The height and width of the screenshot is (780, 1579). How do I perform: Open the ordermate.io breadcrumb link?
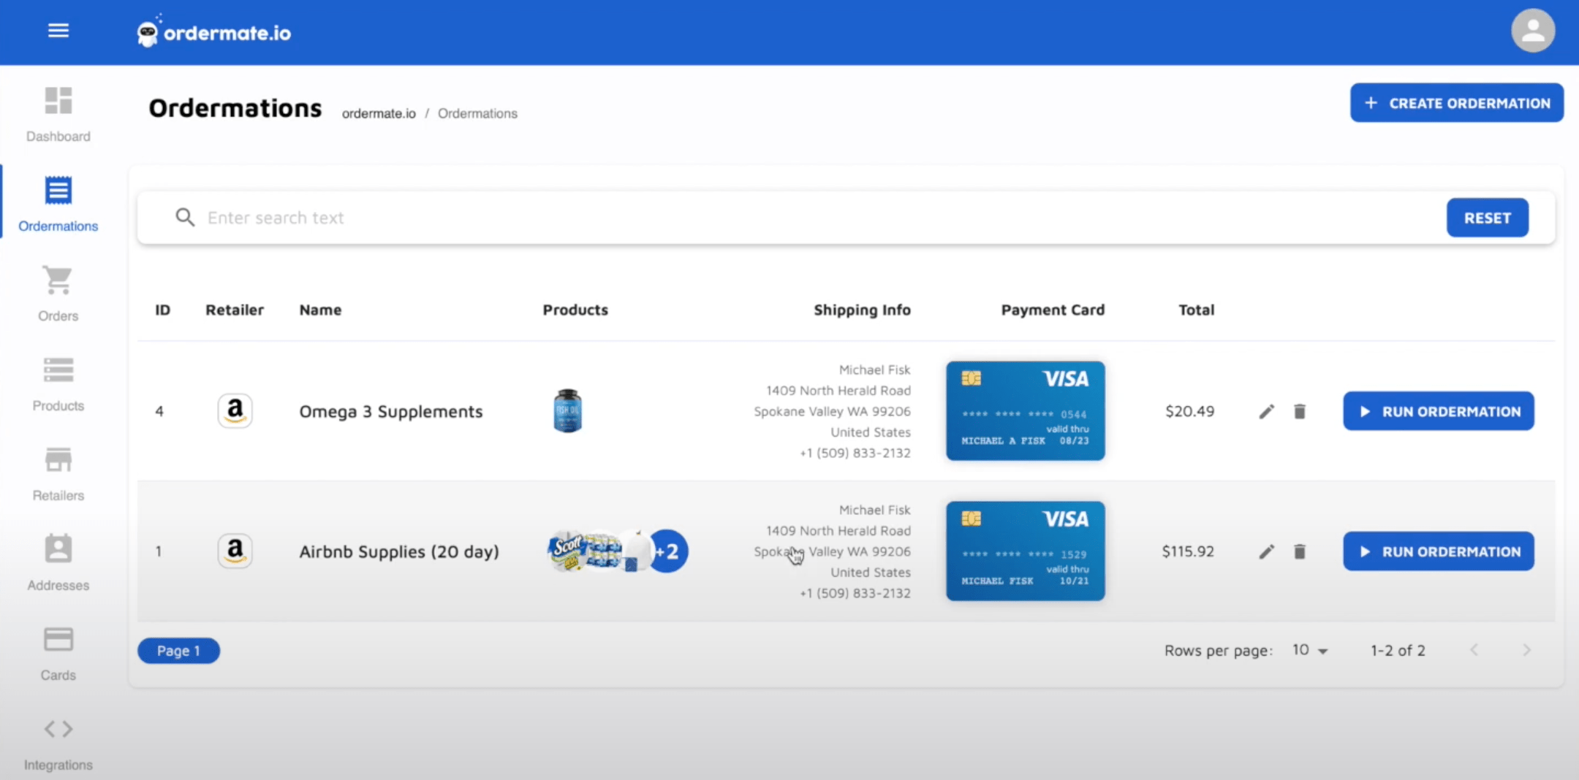pos(379,113)
